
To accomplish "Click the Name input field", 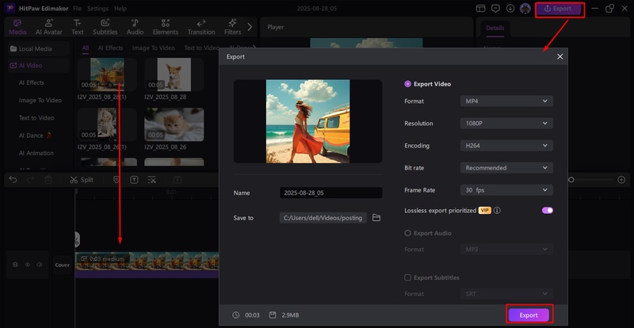I will [330, 193].
